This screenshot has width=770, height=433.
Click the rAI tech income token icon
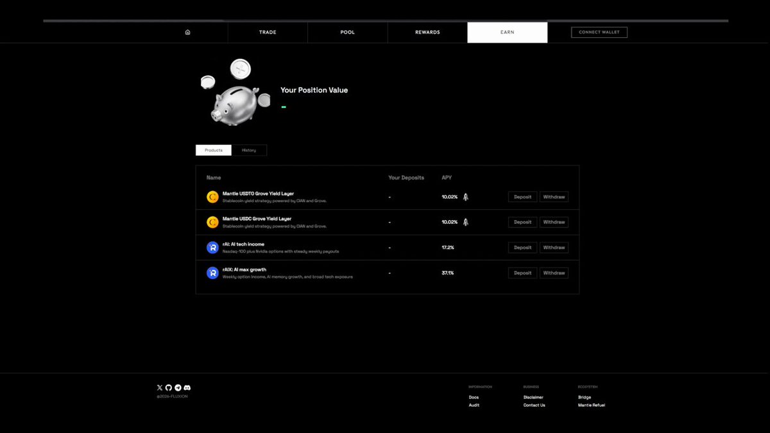click(212, 248)
